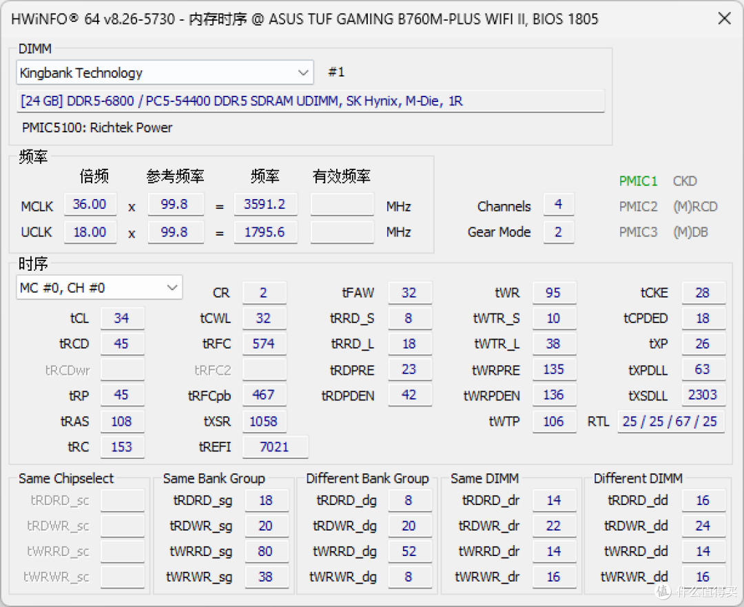
Task: Click the empty tRDRD_sc field
Action: pos(122,500)
